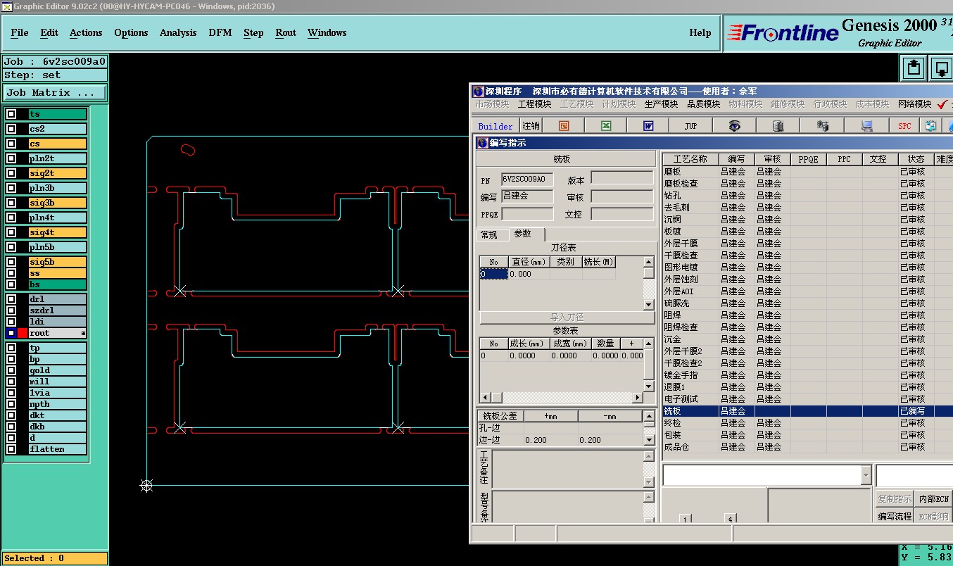
Task: Click the orange presentation icon in toolbar
Action: 563,126
